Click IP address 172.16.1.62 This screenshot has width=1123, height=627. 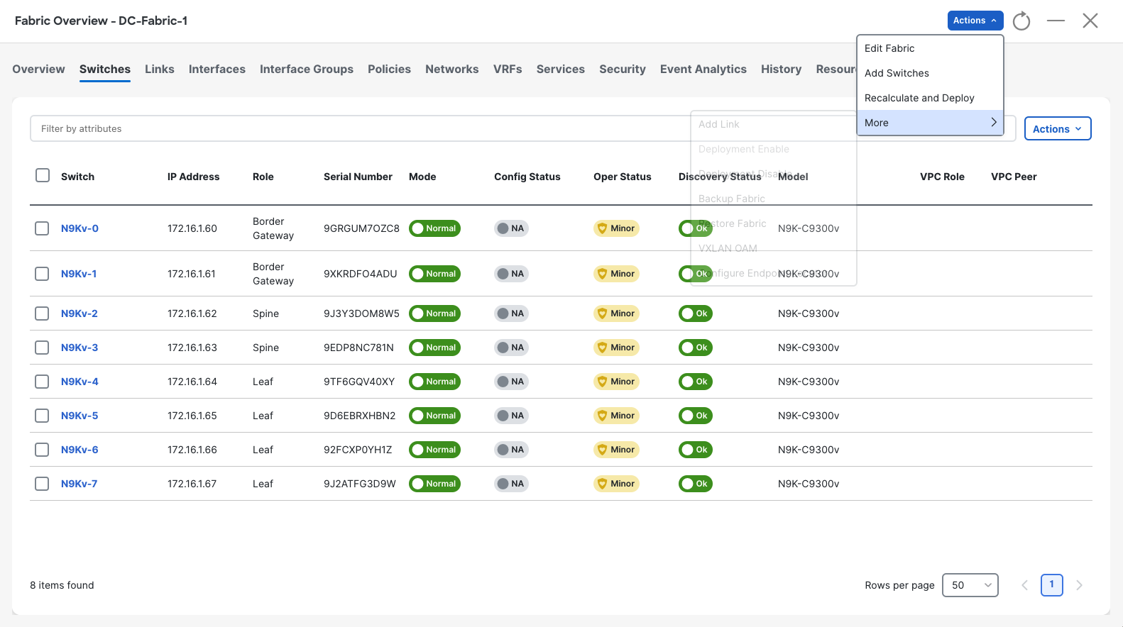click(192, 313)
